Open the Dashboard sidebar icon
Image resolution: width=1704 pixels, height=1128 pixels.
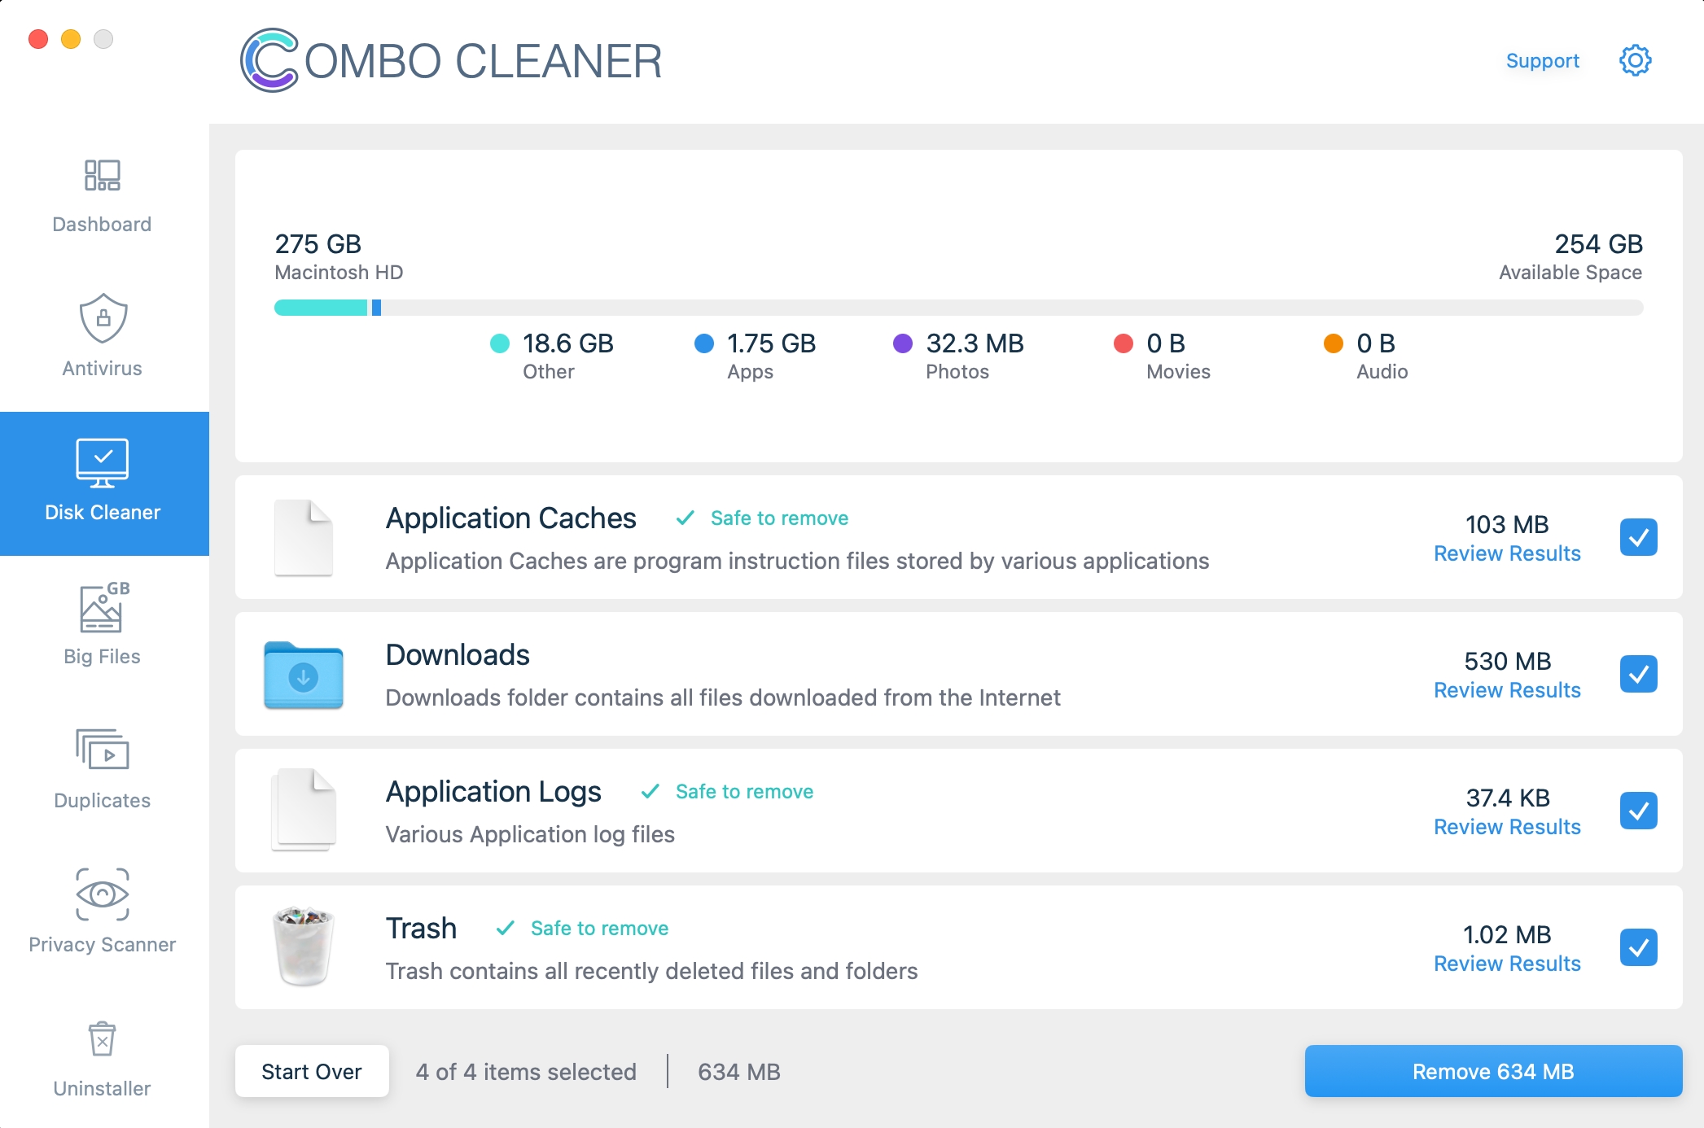[x=102, y=175]
